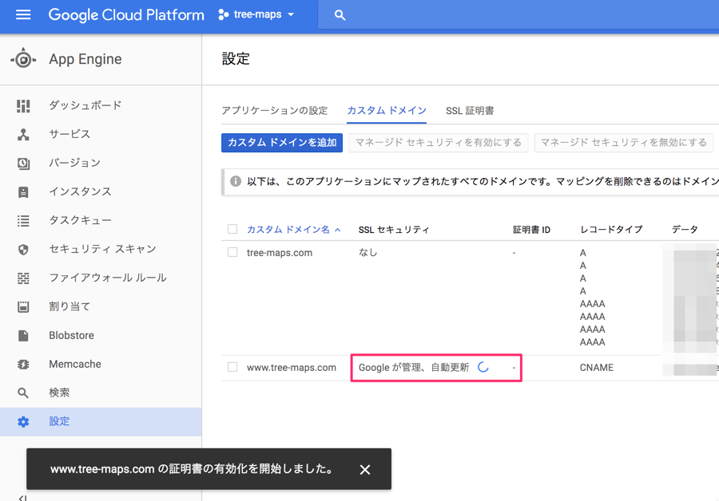Click the www.tree-maps.com domain name
This screenshot has width=719, height=501.
(291, 368)
